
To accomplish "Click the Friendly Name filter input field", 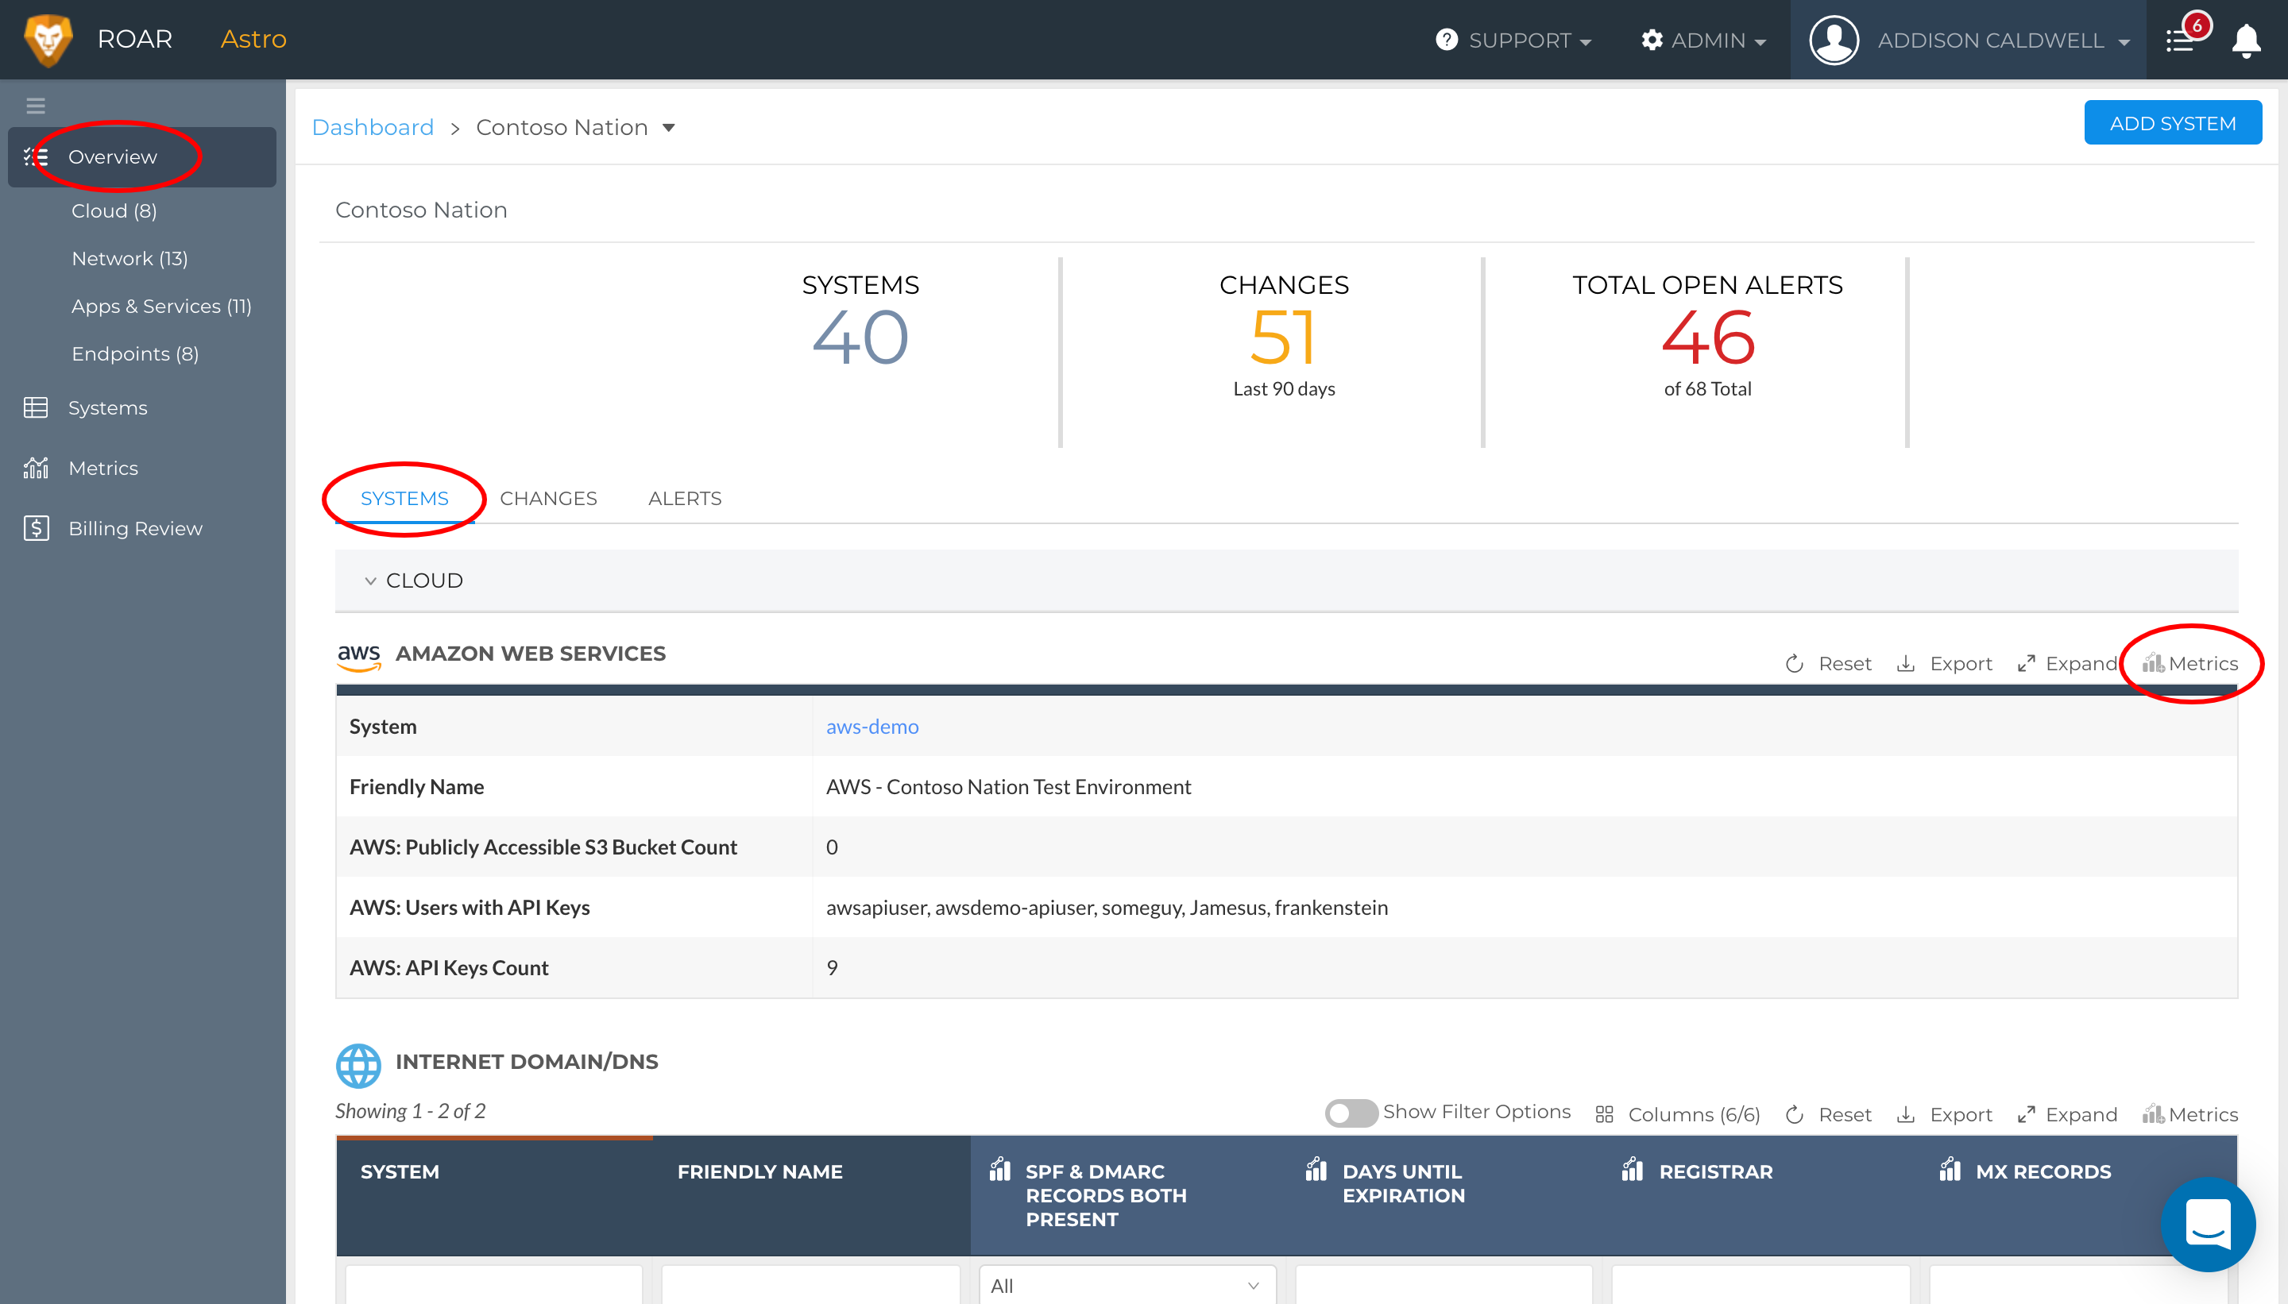I will coord(811,1284).
